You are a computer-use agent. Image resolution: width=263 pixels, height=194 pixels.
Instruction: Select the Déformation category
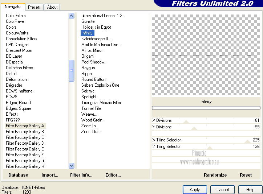[x=16, y=79]
